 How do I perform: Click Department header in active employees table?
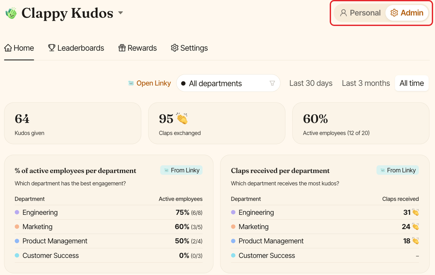pos(30,199)
